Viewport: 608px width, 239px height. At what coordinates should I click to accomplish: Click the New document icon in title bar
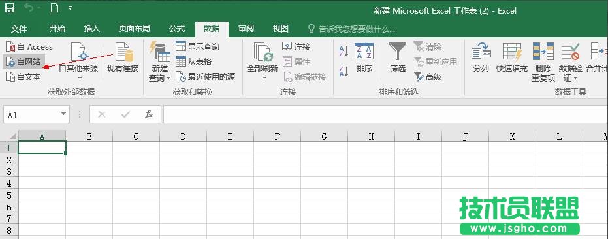(x=54, y=8)
